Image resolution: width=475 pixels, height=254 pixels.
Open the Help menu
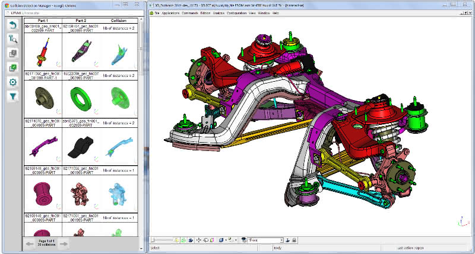[x=275, y=13]
